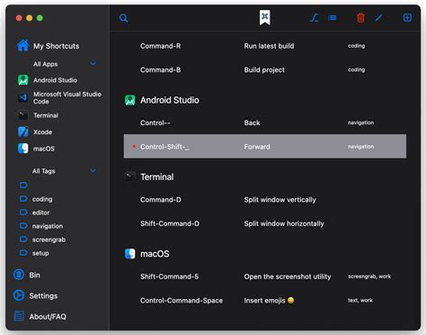Select Shift-Command-D shortcut row
Screen dimensions: 426x335
265,223
